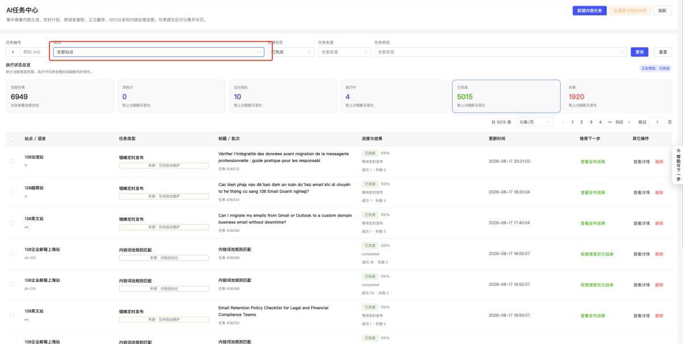The width and height of the screenshot is (683, 344).
Task: Click the title 'Email Retention Policy Checklist'
Action: [x=273, y=311]
